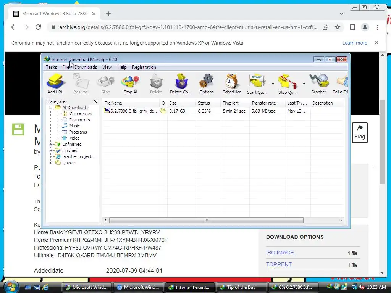Screen dimensions: 391x293
Task: Click the Delete Completed toolbar icon
Action: (181, 84)
